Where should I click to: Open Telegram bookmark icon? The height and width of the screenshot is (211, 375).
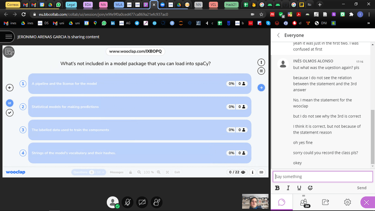point(137,23)
